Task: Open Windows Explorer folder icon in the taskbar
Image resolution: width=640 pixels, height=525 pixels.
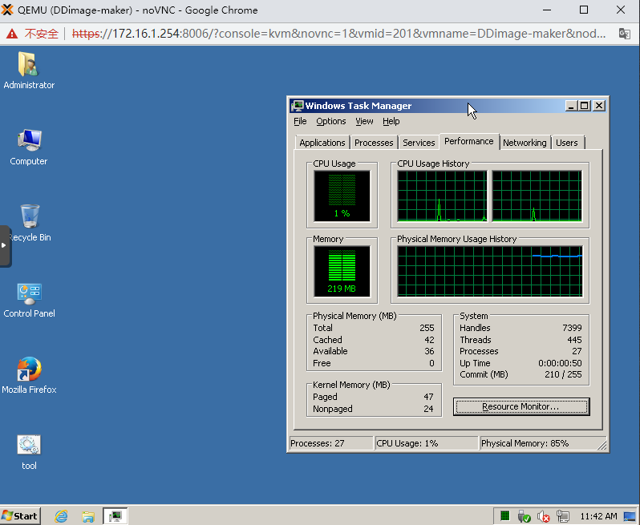Action: [x=87, y=516]
